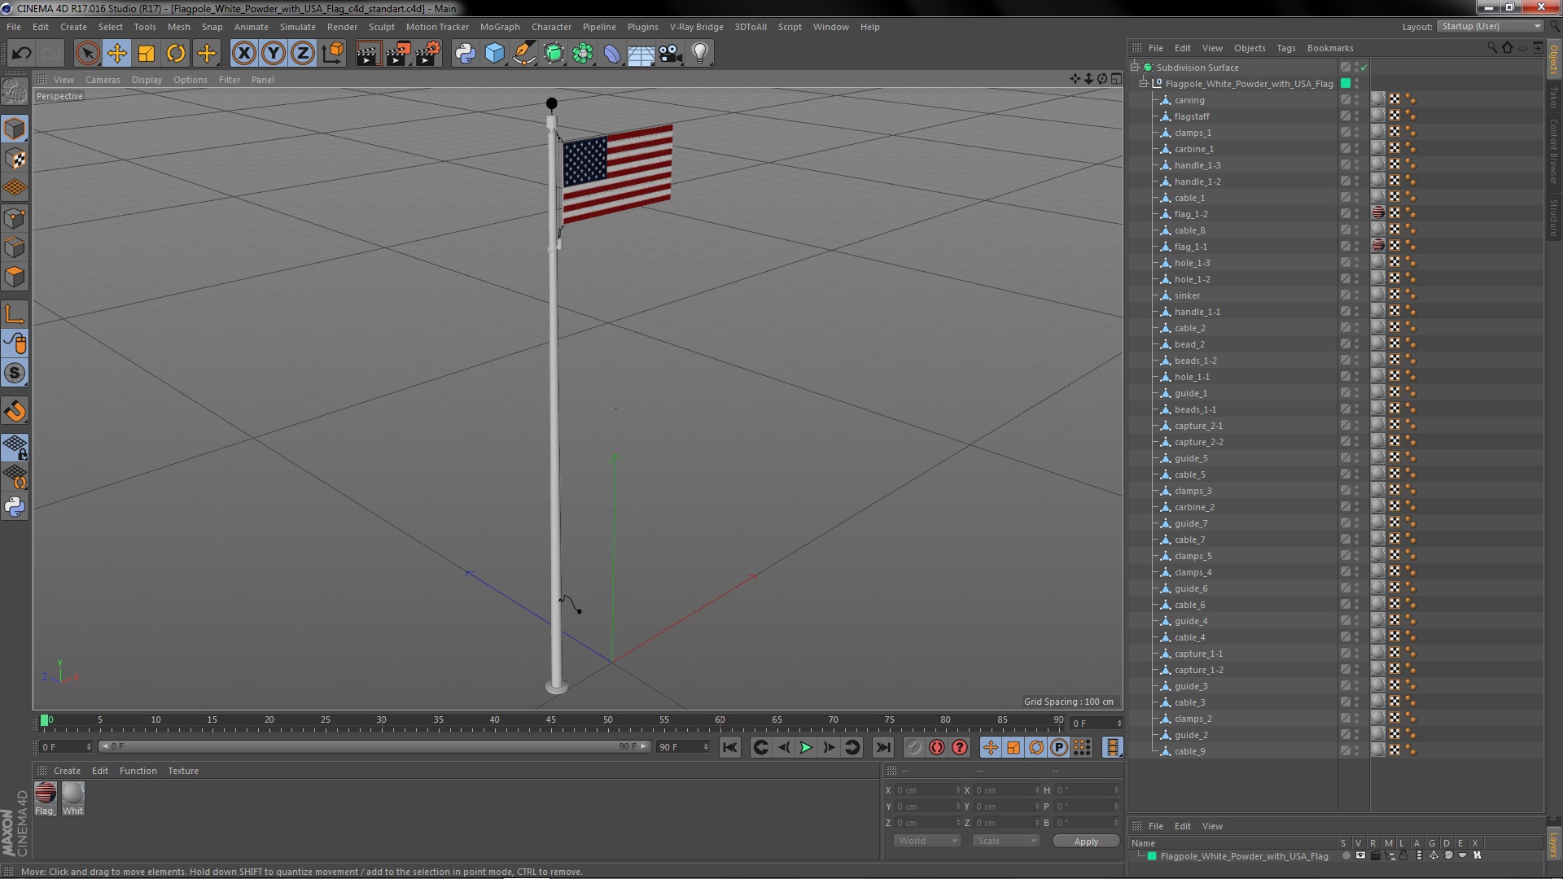The width and height of the screenshot is (1563, 879).
Task: Go to start of animation
Action: (x=730, y=747)
